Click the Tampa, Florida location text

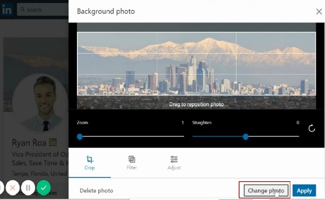(40, 174)
